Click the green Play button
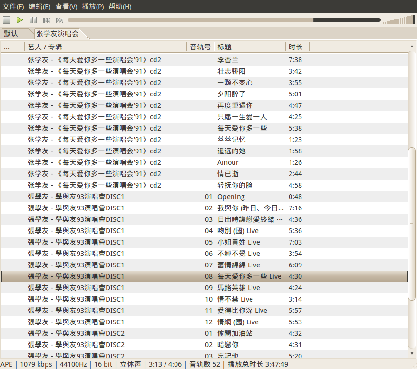Image resolution: width=417 pixels, height=369 pixels. pos(19,20)
